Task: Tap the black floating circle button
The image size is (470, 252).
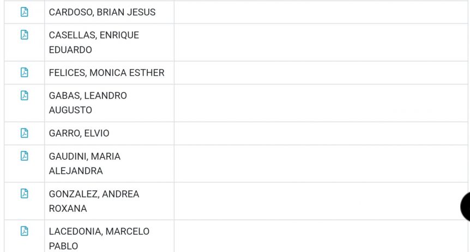Action: 466,206
